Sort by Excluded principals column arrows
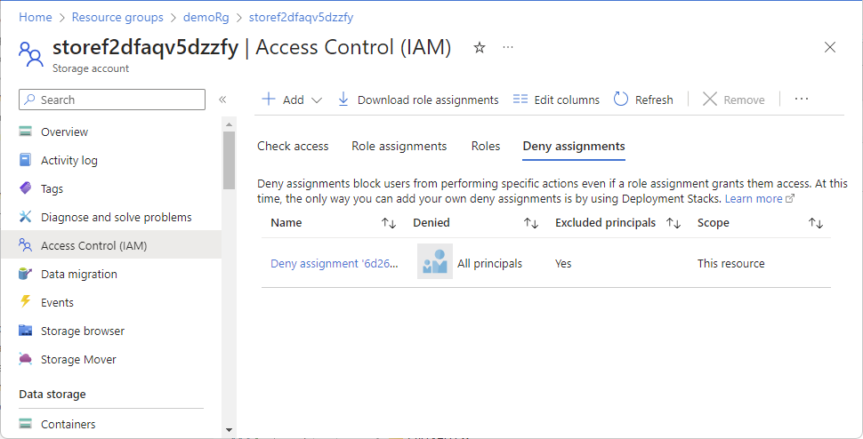The height and width of the screenshot is (439, 863). 673,223
